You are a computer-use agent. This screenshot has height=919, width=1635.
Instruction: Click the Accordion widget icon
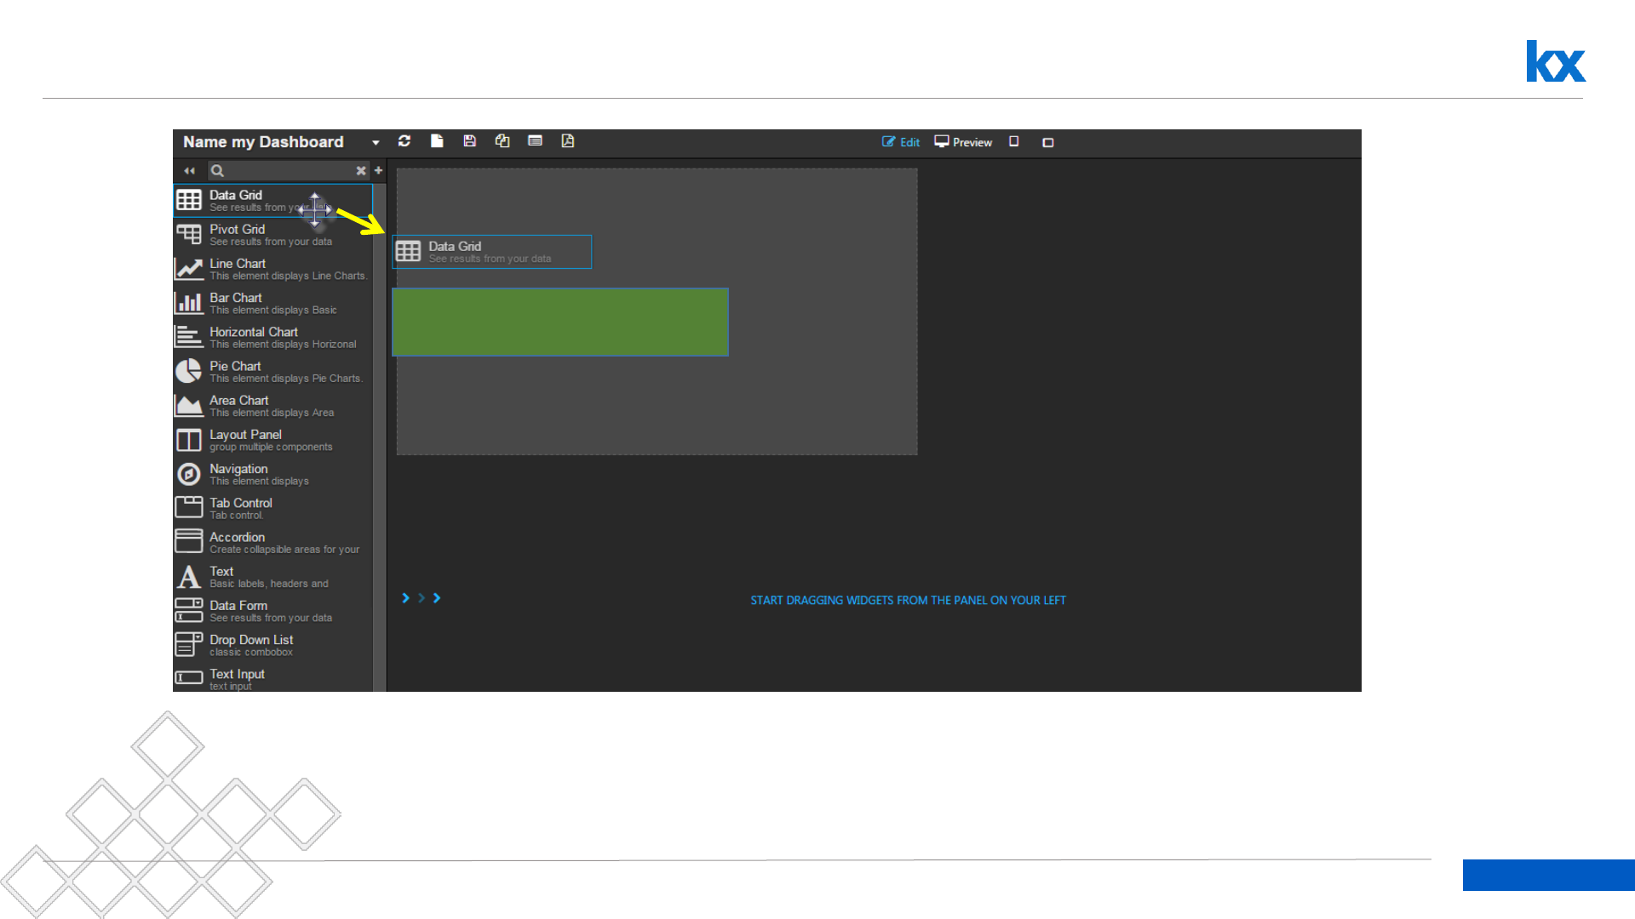click(x=188, y=542)
